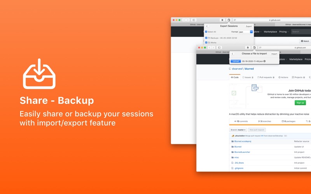Open the Pull requests tab
311x194 pixels.
point(266,77)
